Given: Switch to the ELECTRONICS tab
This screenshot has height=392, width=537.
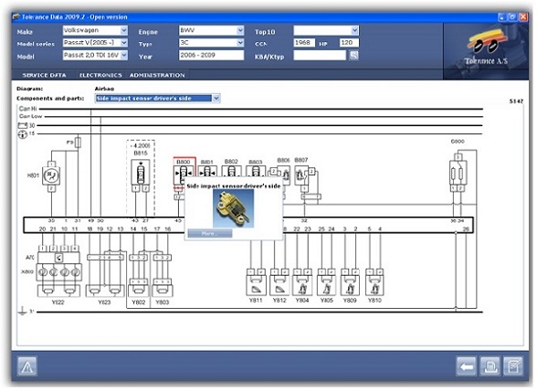Looking at the screenshot, I should pos(100,75).
